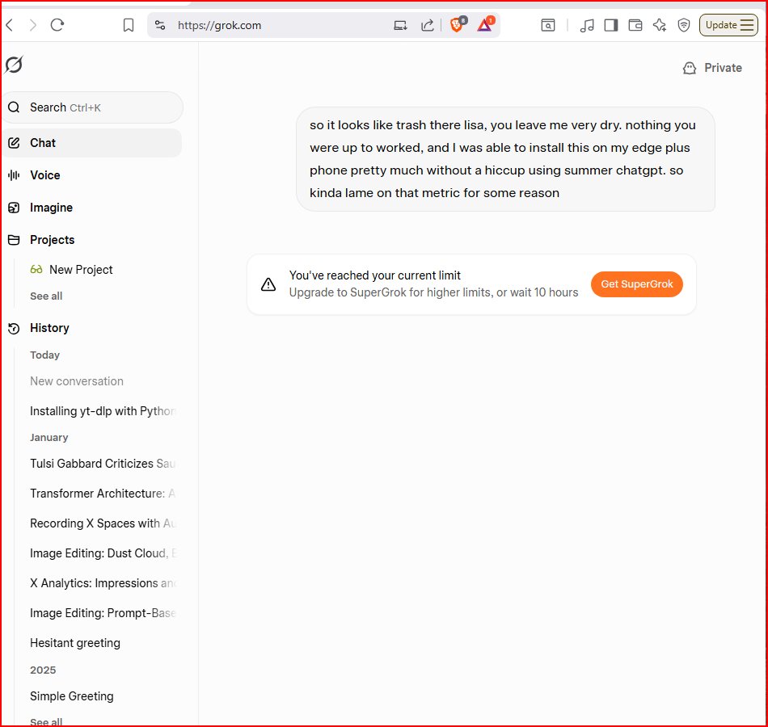Screen dimensions: 768x727
Task: Click the 2025 history heading
Action: [43, 670]
